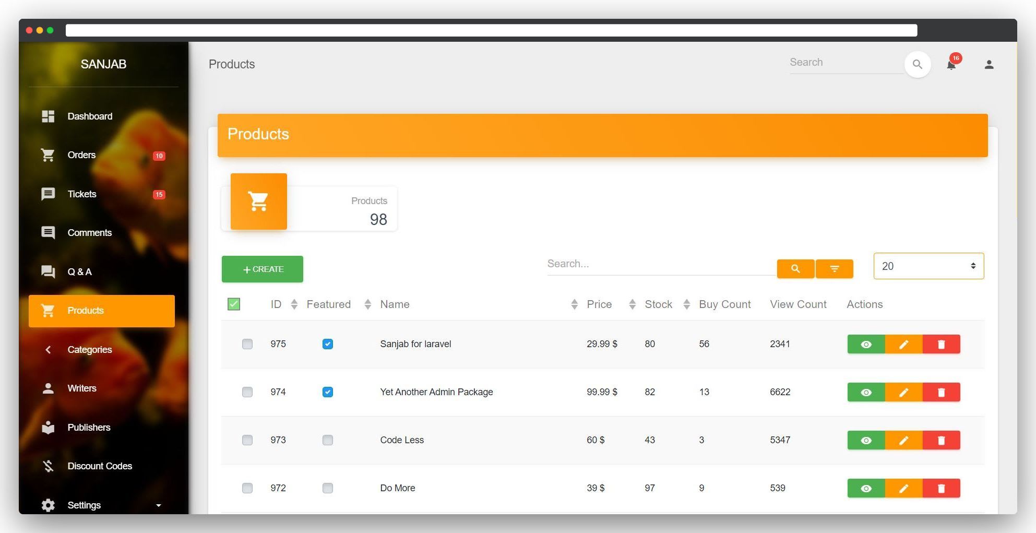Image resolution: width=1036 pixels, height=533 pixels.
Task: Toggle Featured checkbox for Yet Another Admin Package
Action: pos(328,392)
